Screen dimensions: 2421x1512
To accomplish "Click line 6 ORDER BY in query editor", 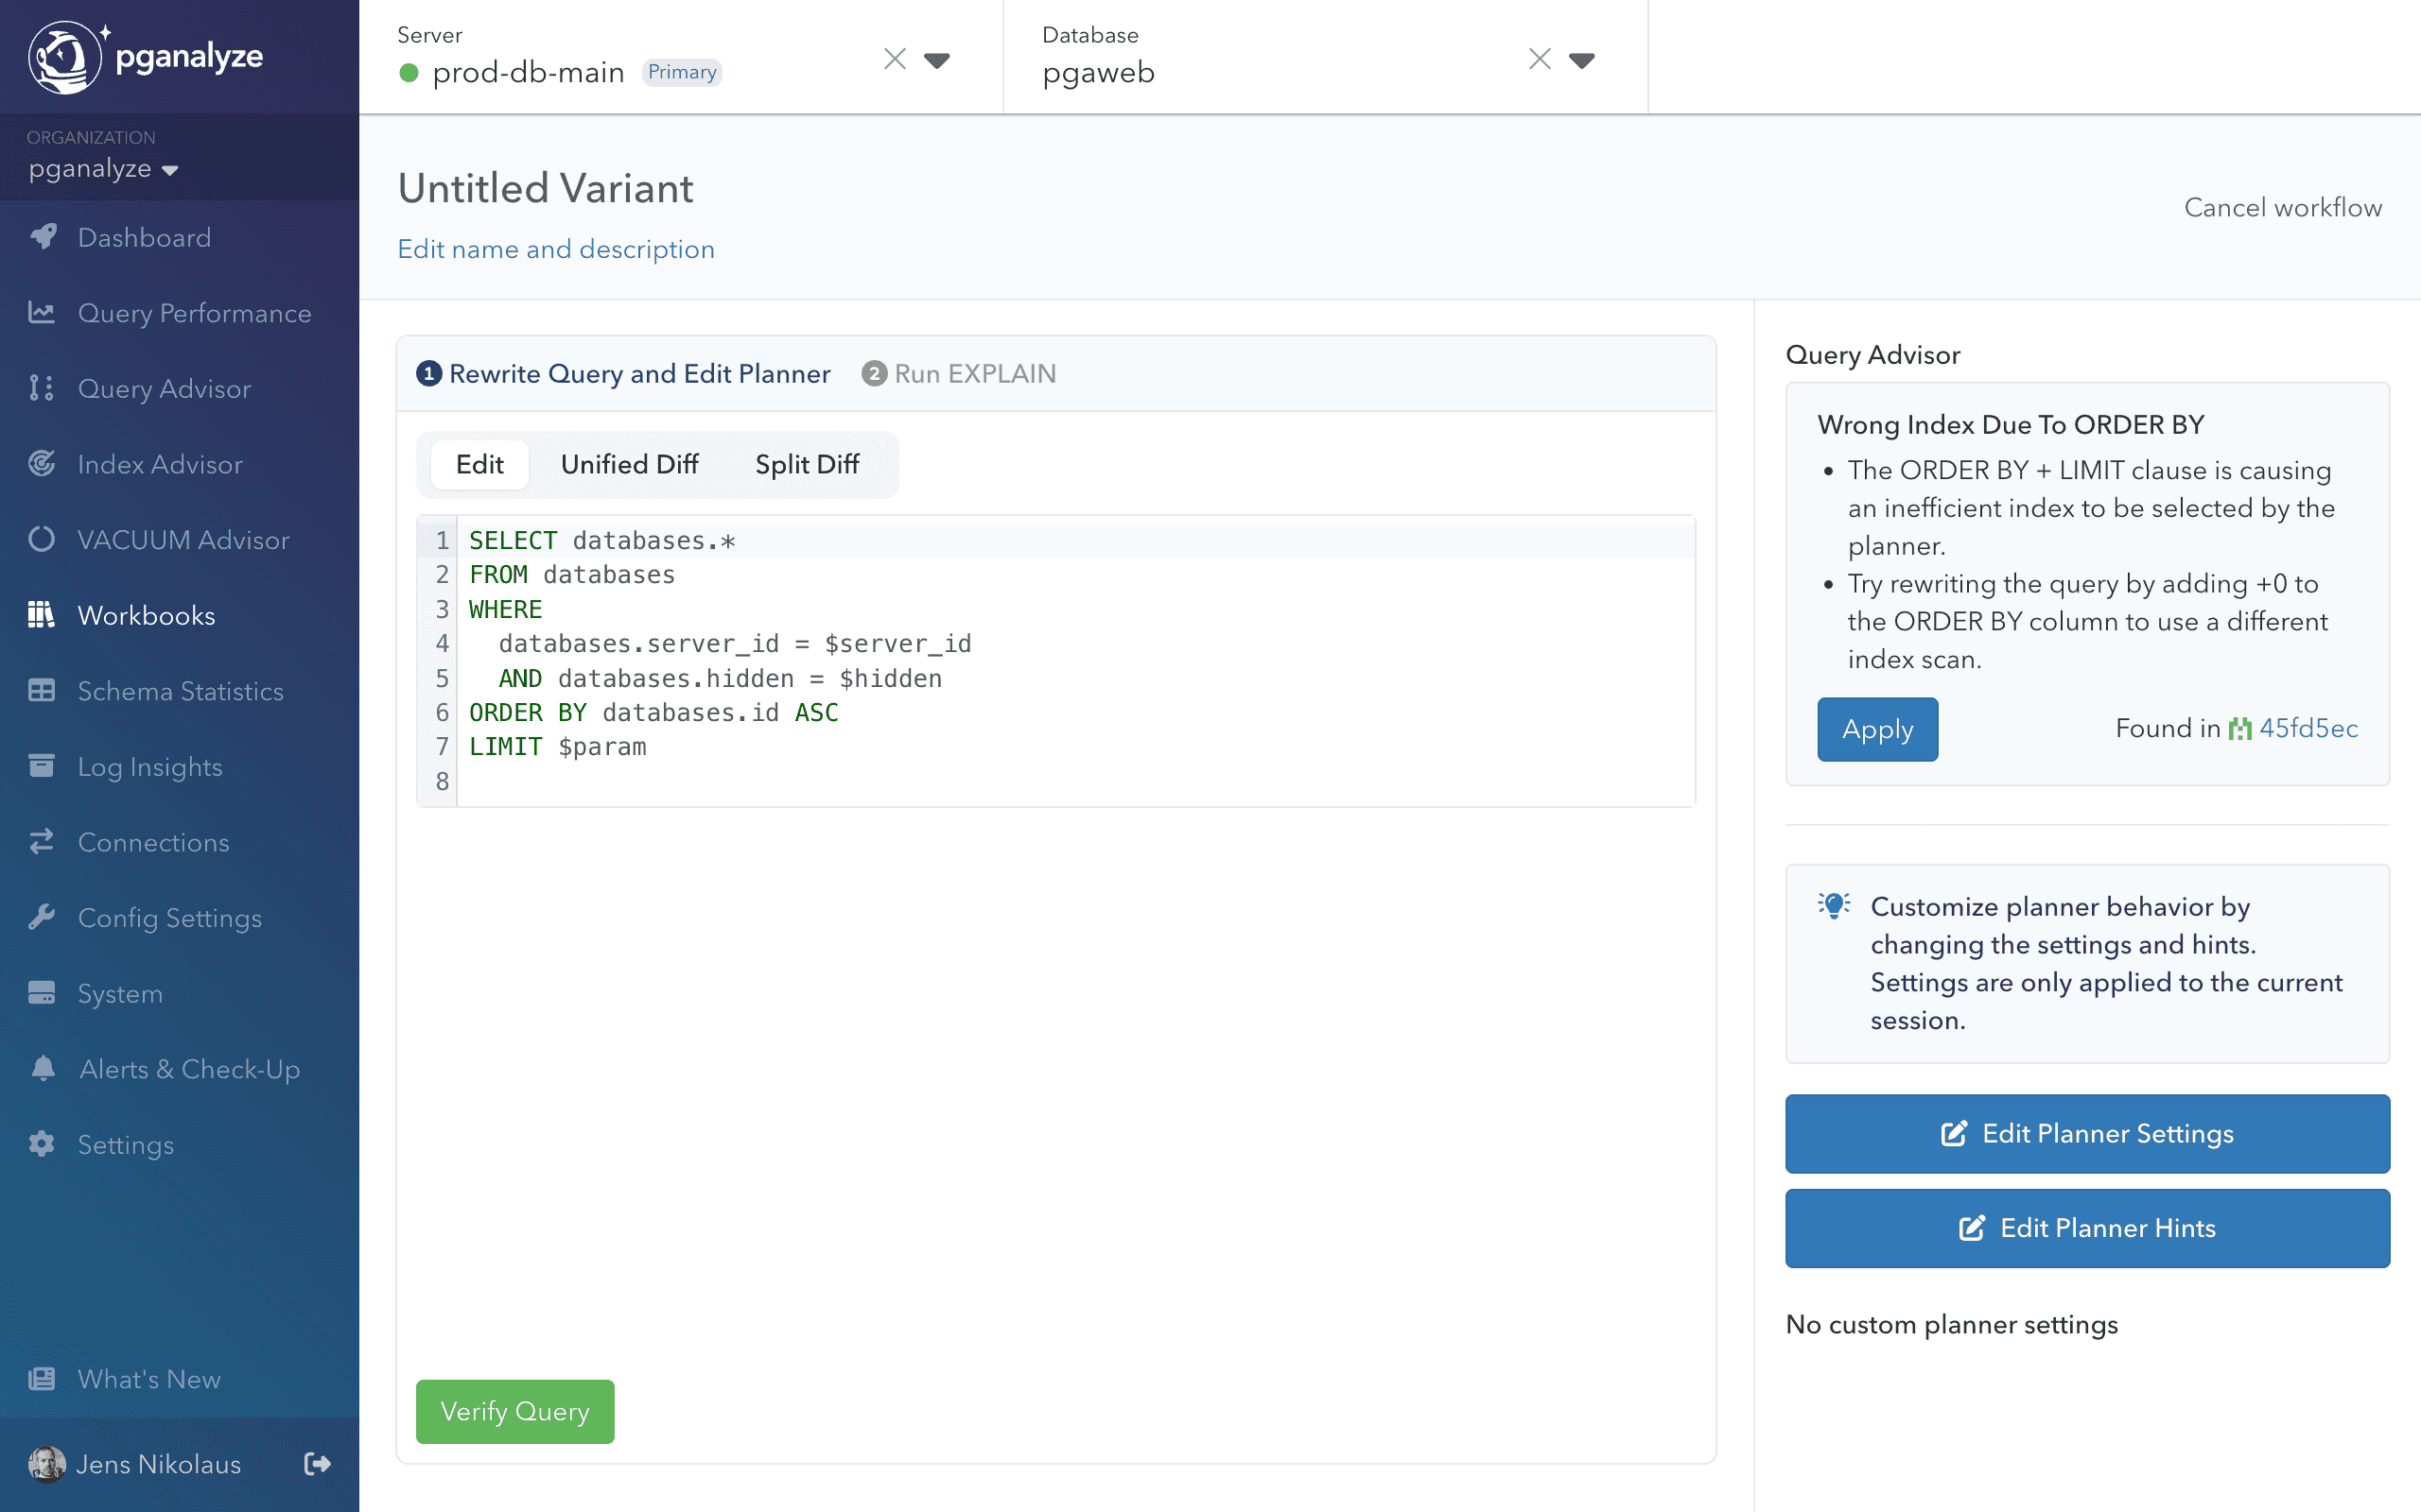I will (x=653, y=713).
